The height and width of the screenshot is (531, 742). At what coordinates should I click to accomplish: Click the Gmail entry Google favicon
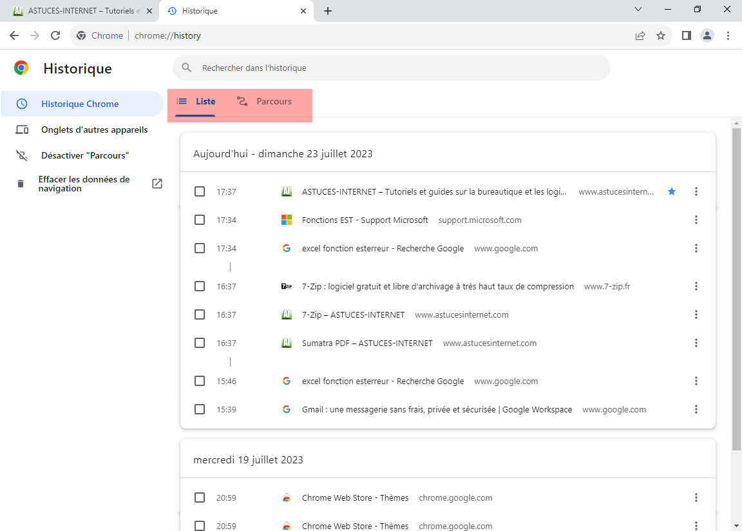[x=286, y=409]
